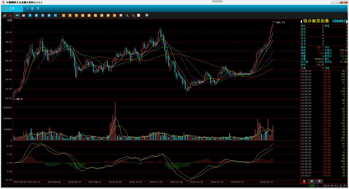Switch to the 交易 tab
Screen dimensions: 349x189
tap(12, 8)
